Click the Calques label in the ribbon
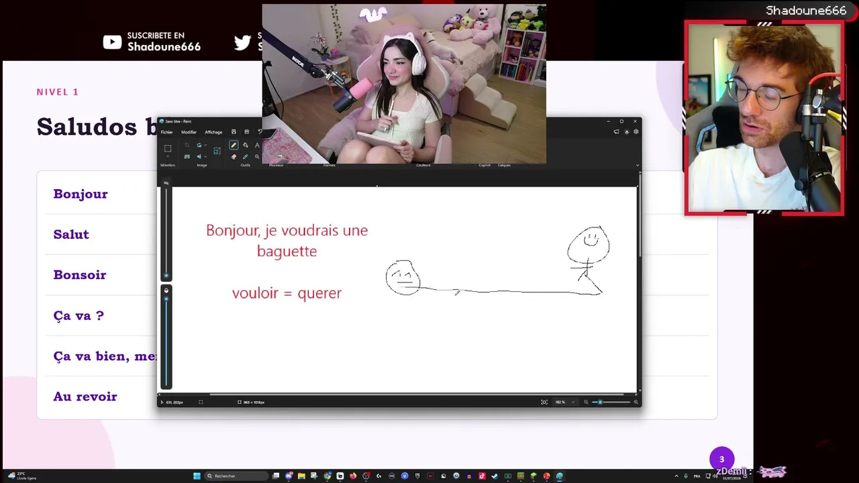 [504, 165]
